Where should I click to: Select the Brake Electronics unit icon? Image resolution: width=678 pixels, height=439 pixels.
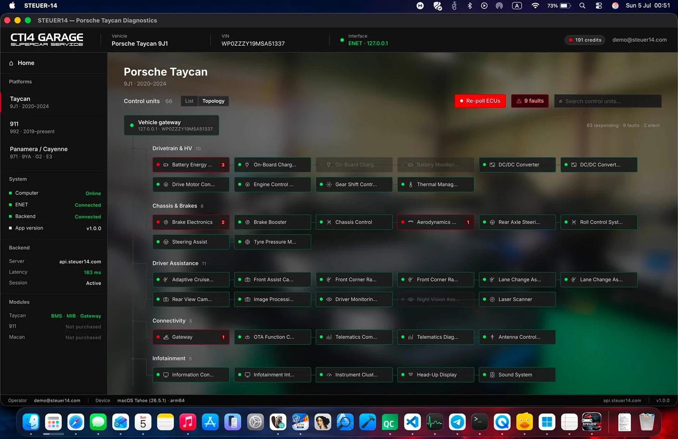coord(166,222)
